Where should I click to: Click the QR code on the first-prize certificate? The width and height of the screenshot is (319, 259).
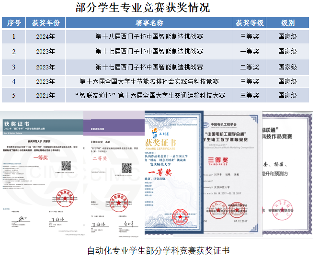point(66,167)
